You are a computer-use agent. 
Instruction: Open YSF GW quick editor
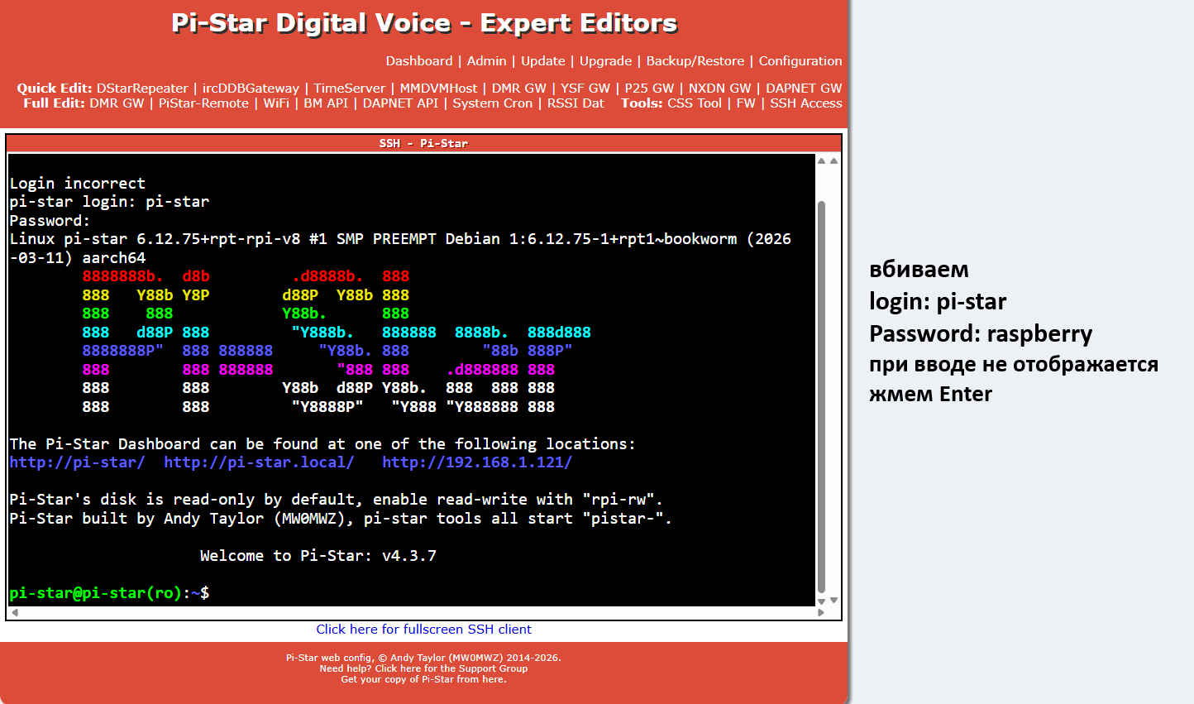point(585,89)
